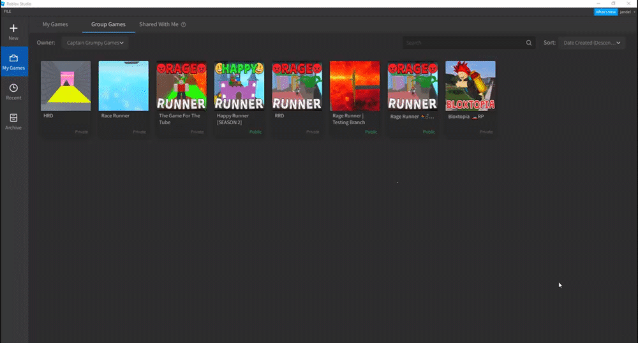Open the RRD game thumbnail

[x=297, y=85]
